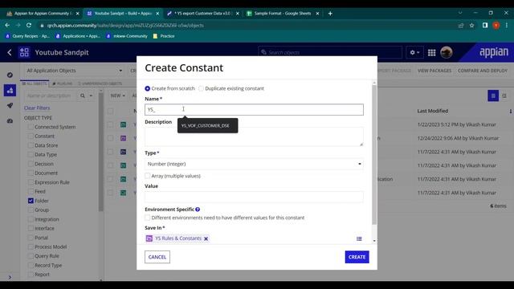Open the Appian navigation apps grid

coord(432,52)
